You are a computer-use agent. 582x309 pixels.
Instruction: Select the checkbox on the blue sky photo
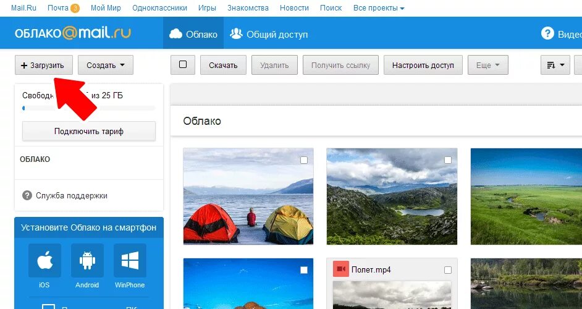coord(304,270)
